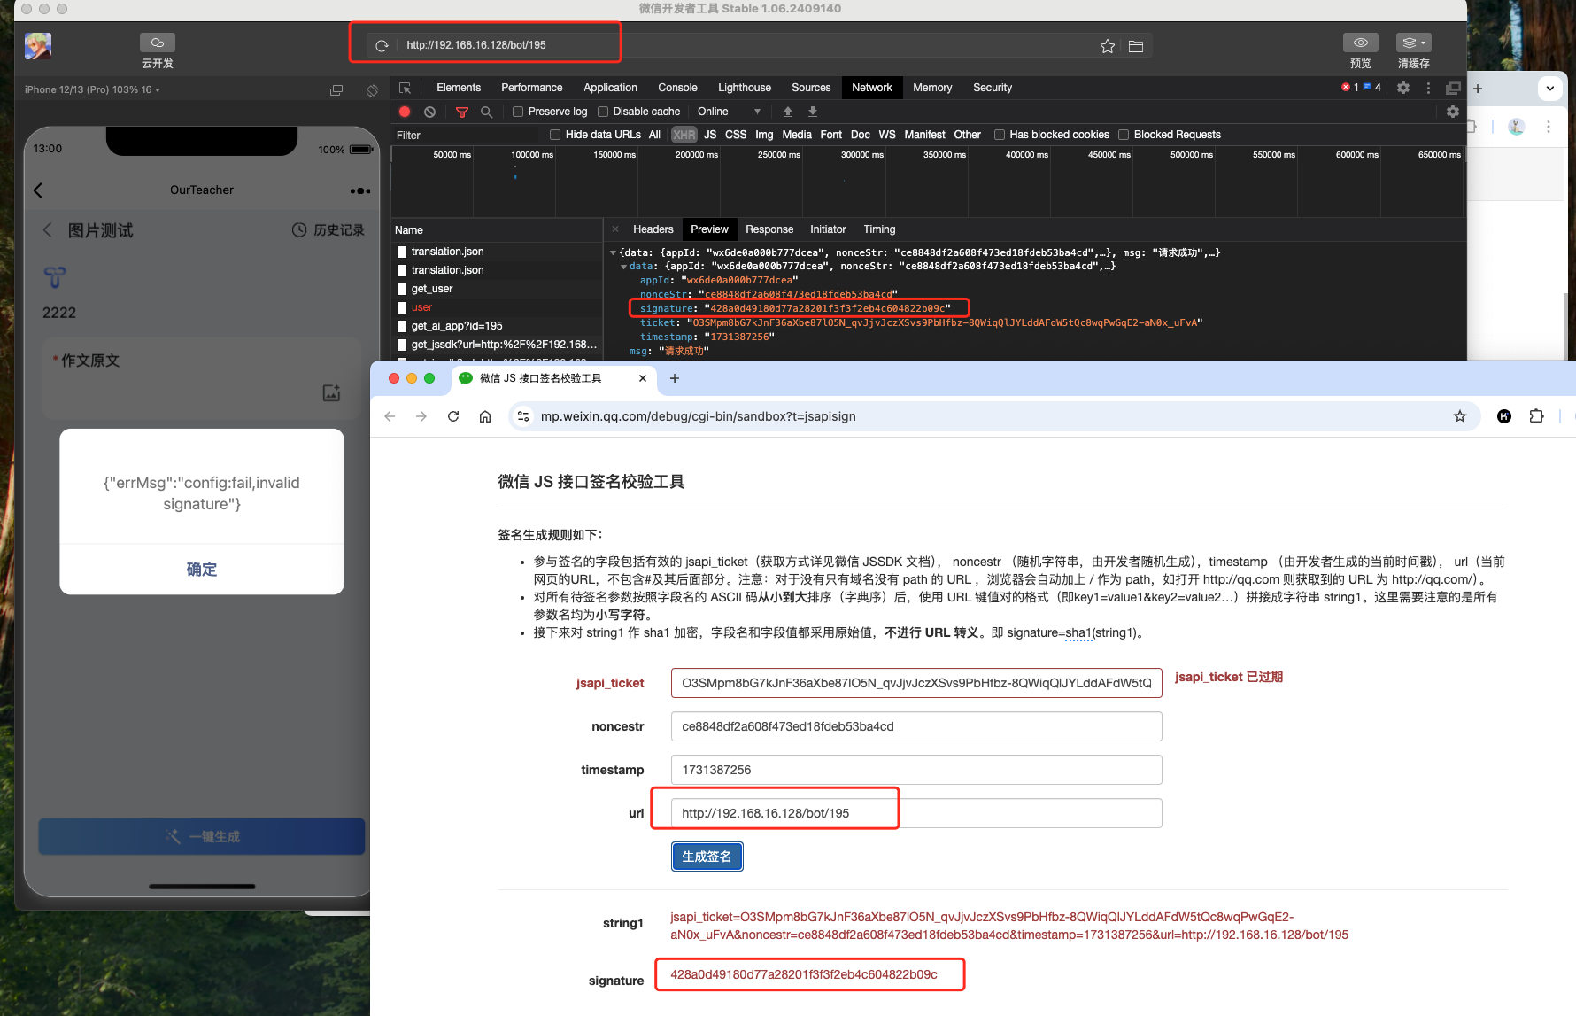This screenshot has width=1576, height=1016.
Task: Open the Online throttling dropdown
Action: 729,112
